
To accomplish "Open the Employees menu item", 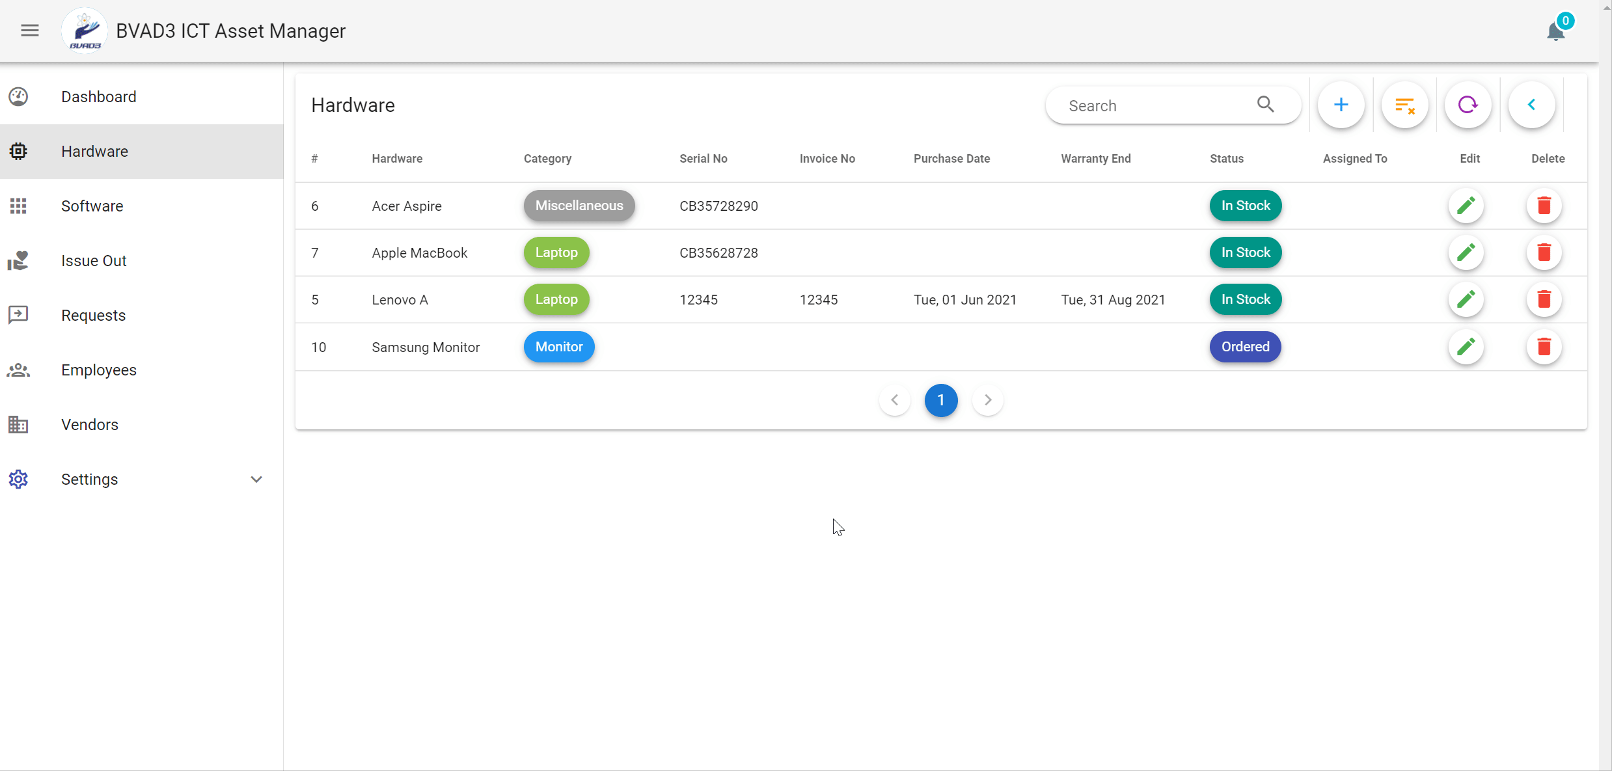I will tap(99, 370).
